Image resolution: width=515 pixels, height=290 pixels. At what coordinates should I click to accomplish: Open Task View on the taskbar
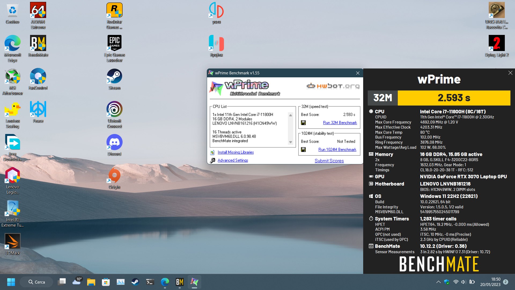62,282
